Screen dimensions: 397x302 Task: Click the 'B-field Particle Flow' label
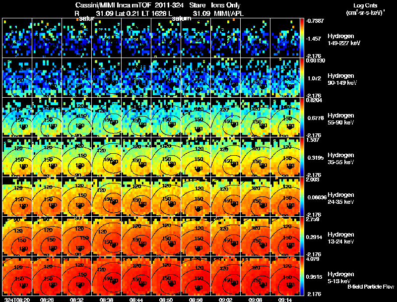371,287
